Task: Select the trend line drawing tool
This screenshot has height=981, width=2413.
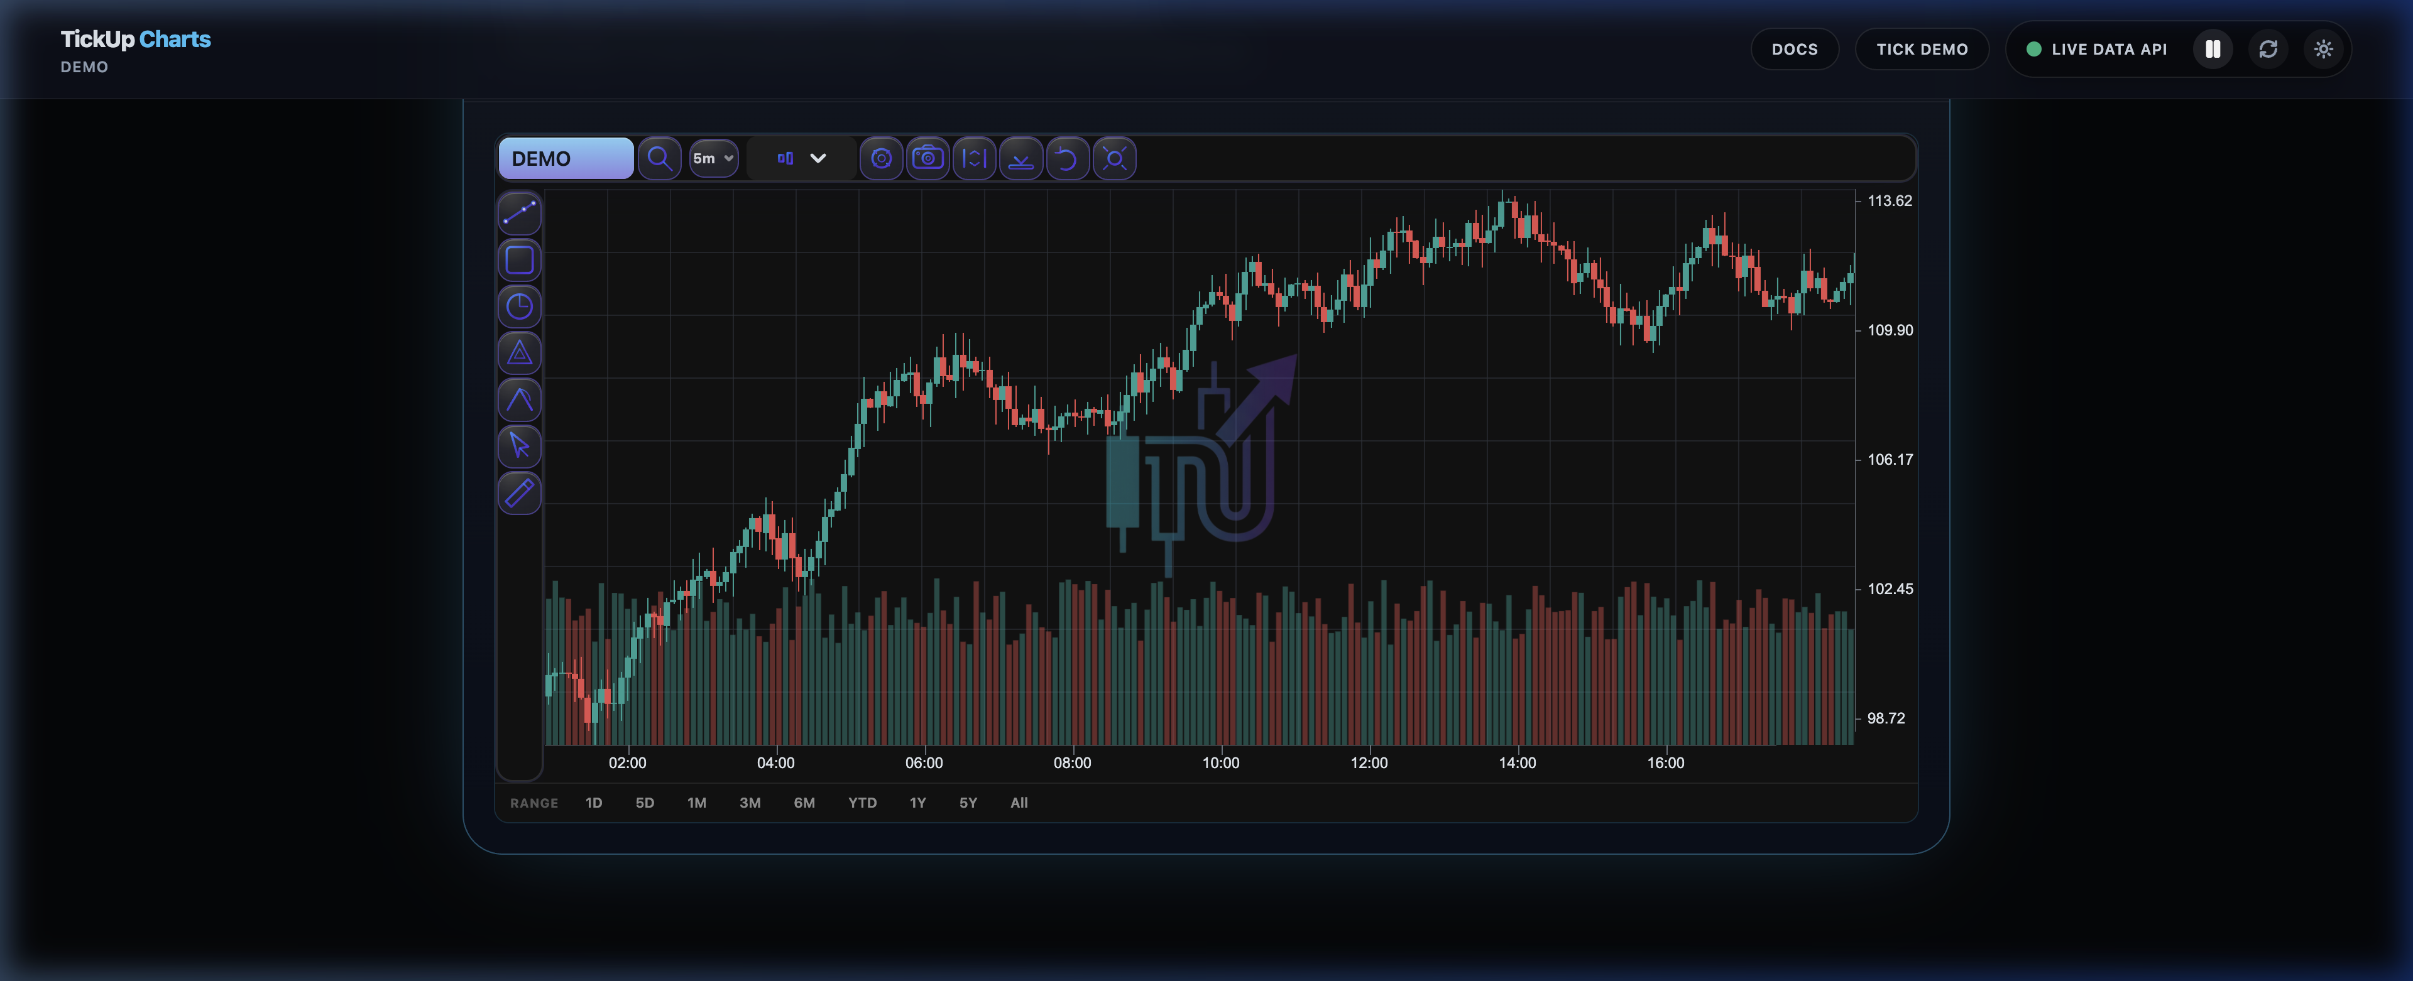Action: 519,214
